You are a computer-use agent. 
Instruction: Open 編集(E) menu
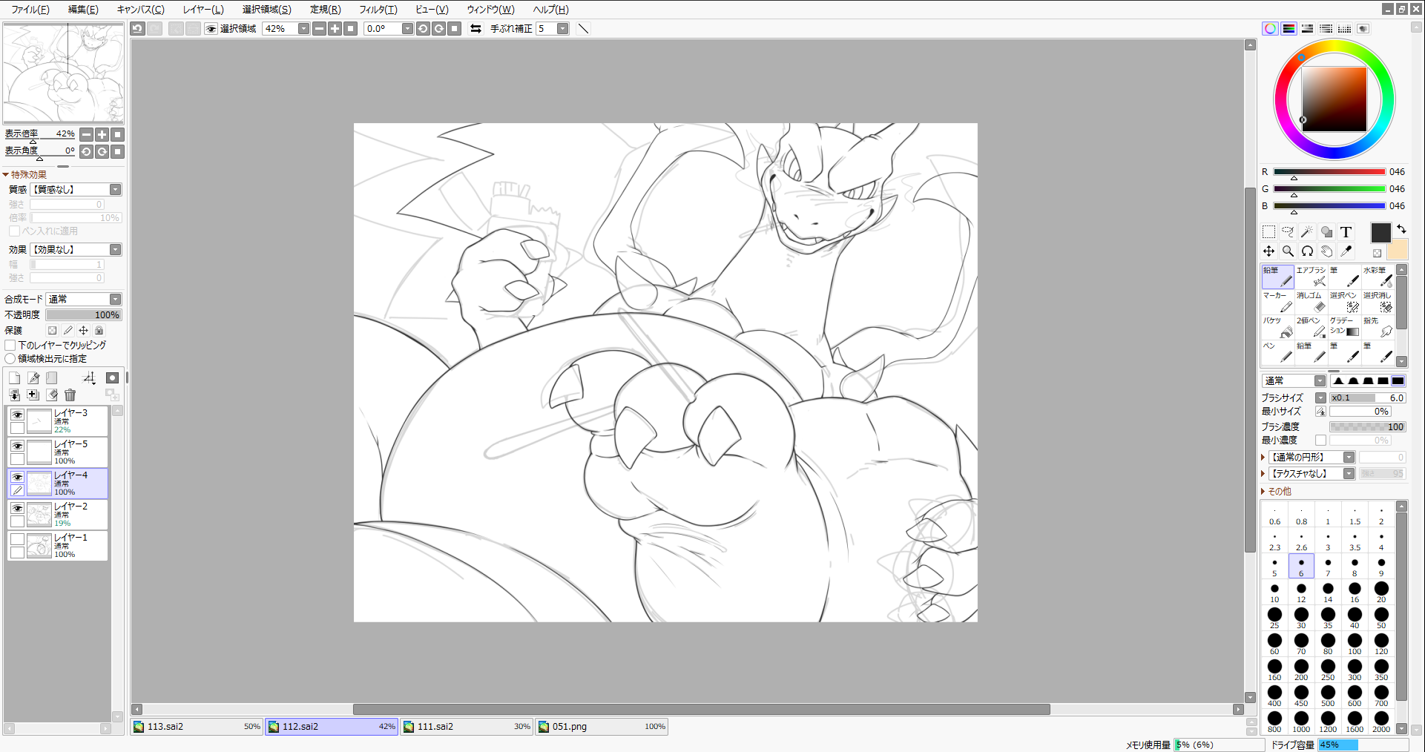pos(83,10)
